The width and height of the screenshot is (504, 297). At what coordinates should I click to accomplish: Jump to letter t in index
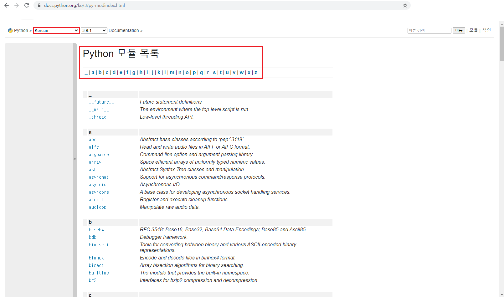221,73
